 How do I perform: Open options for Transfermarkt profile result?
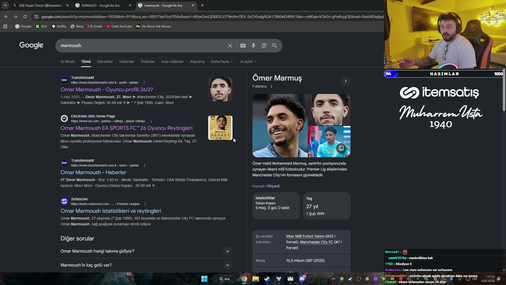coord(144,83)
